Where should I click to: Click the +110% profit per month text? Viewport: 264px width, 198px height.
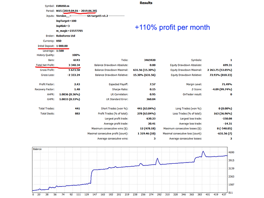(172, 27)
